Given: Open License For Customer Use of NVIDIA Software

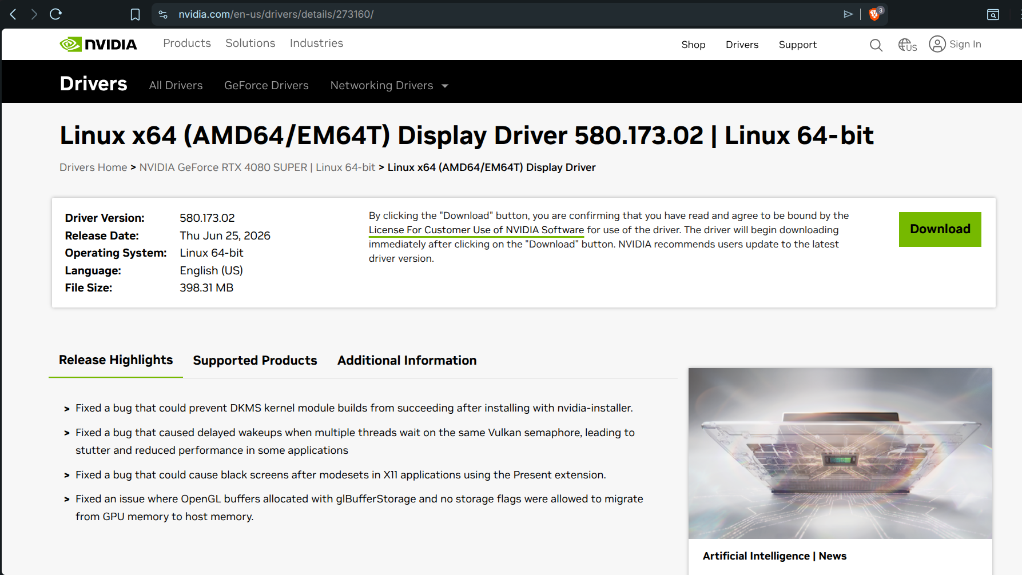Looking at the screenshot, I should (x=476, y=230).
